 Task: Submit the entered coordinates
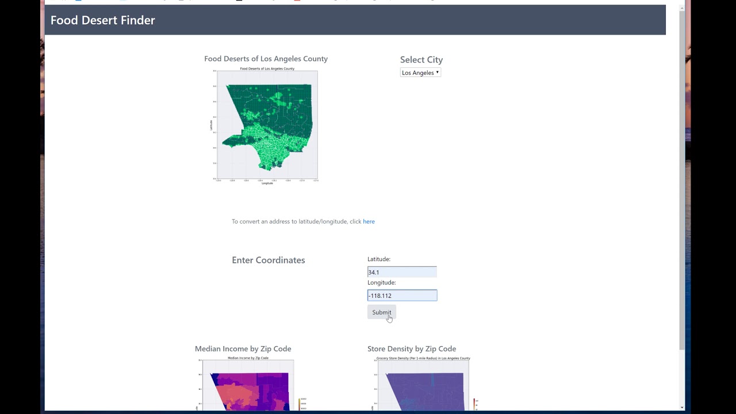[x=382, y=312]
